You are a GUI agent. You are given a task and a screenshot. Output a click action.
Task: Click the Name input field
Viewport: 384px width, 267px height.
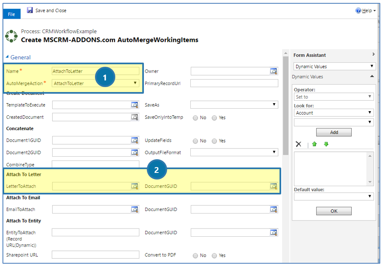tap(95, 71)
